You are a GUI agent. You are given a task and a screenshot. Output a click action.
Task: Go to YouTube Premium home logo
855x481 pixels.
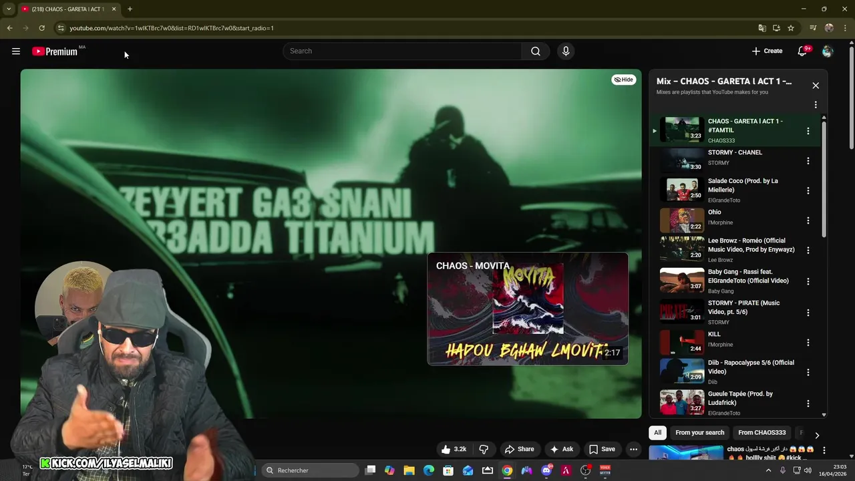55,51
